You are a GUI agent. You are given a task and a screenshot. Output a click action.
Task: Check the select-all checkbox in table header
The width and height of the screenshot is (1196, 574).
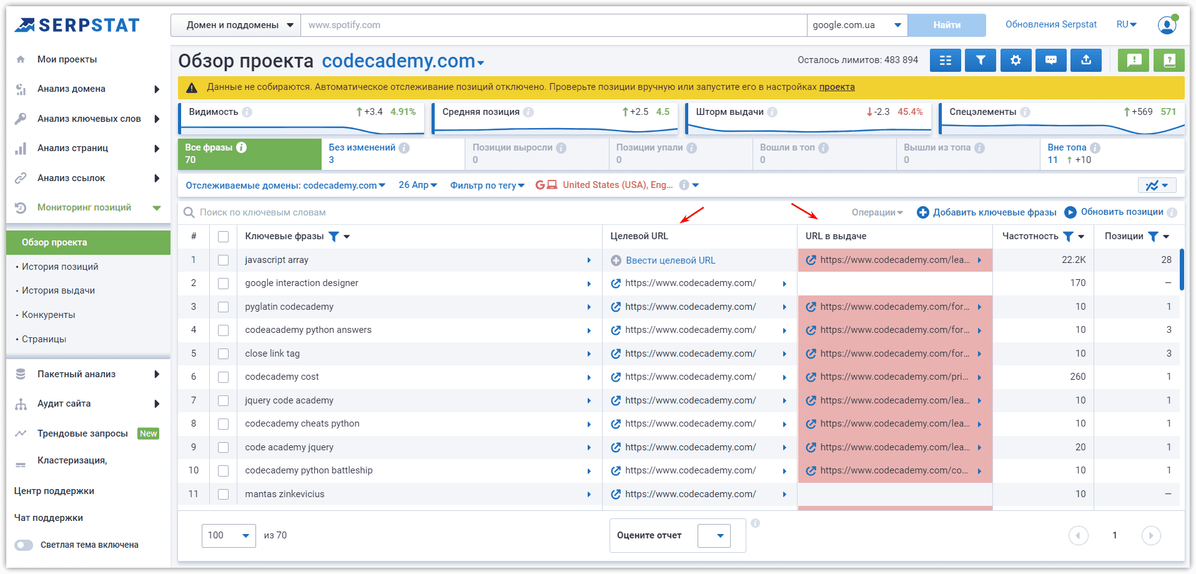pos(223,237)
